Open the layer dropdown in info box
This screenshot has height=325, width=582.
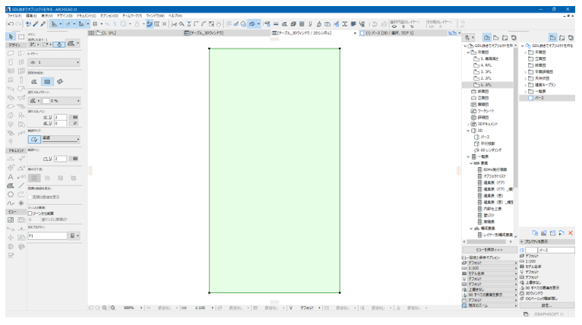point(54,62)
